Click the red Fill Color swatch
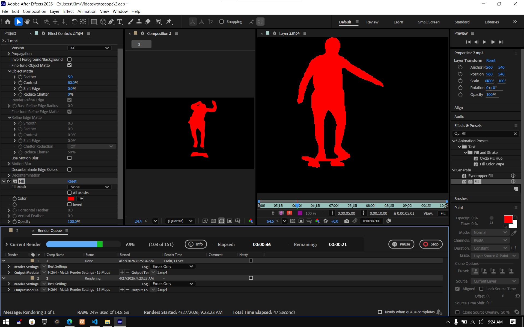 pyautogui.click(x=71, y=199)
